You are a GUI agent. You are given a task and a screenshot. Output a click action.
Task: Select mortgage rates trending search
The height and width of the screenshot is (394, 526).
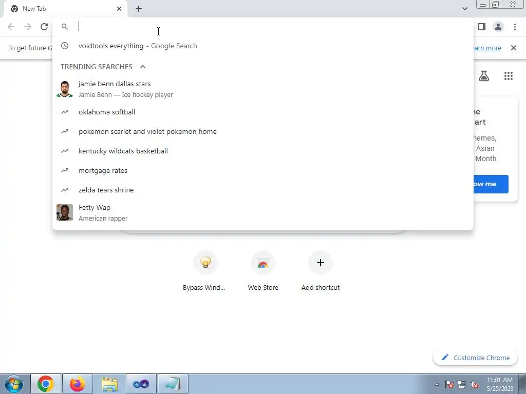pyautogui.click(x=263, y=170)
